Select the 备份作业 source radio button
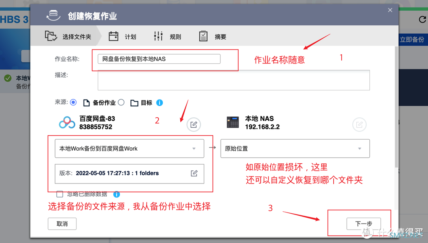This screenshot has height=243, width=428. (73, 102)
